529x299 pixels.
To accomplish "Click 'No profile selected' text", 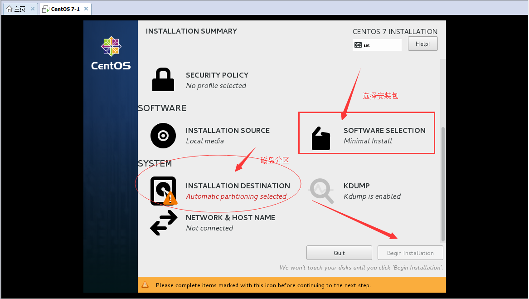I will coord(216,86).
